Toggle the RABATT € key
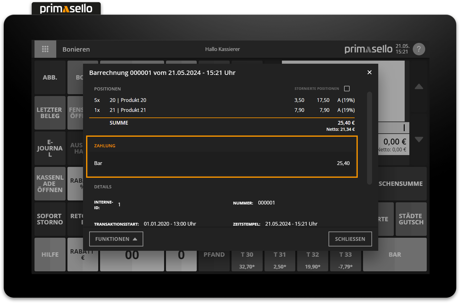The width and height of the screenshot is (460, 303). pos(82,254)
